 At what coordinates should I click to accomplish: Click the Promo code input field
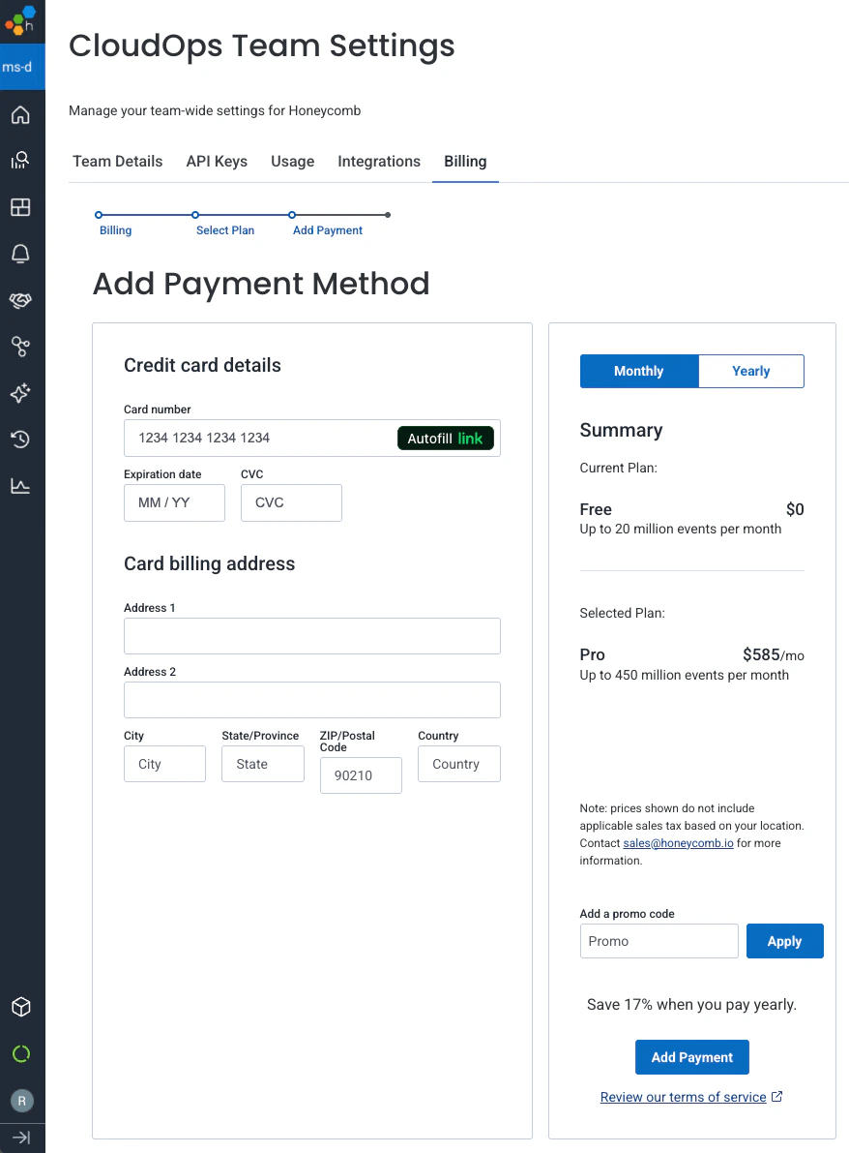pos(659,940)
